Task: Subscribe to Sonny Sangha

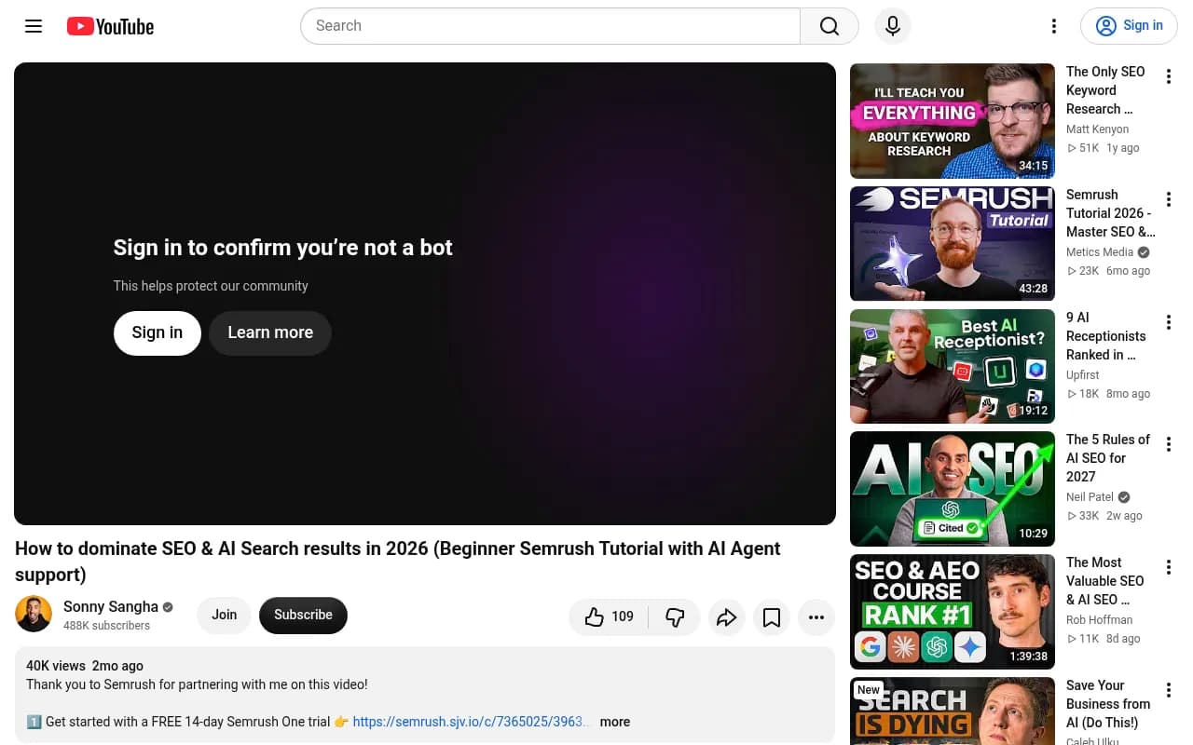Action: coord(303,615)
